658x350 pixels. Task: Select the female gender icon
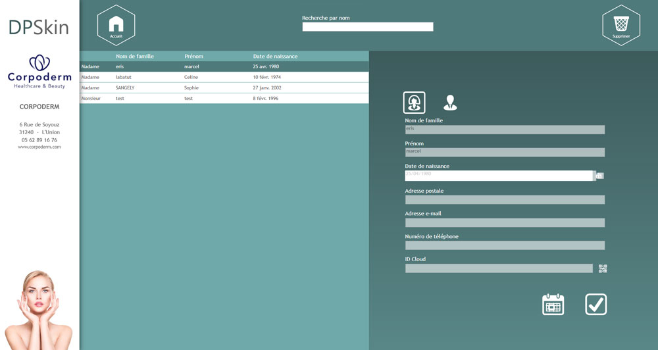click(x=414, y=103)
